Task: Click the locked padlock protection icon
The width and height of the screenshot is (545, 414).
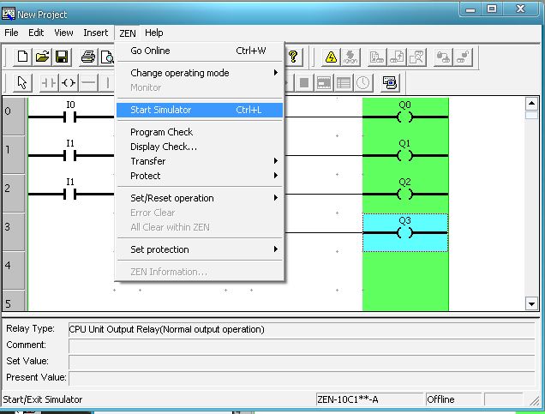Action: click(x=443, y=57)
